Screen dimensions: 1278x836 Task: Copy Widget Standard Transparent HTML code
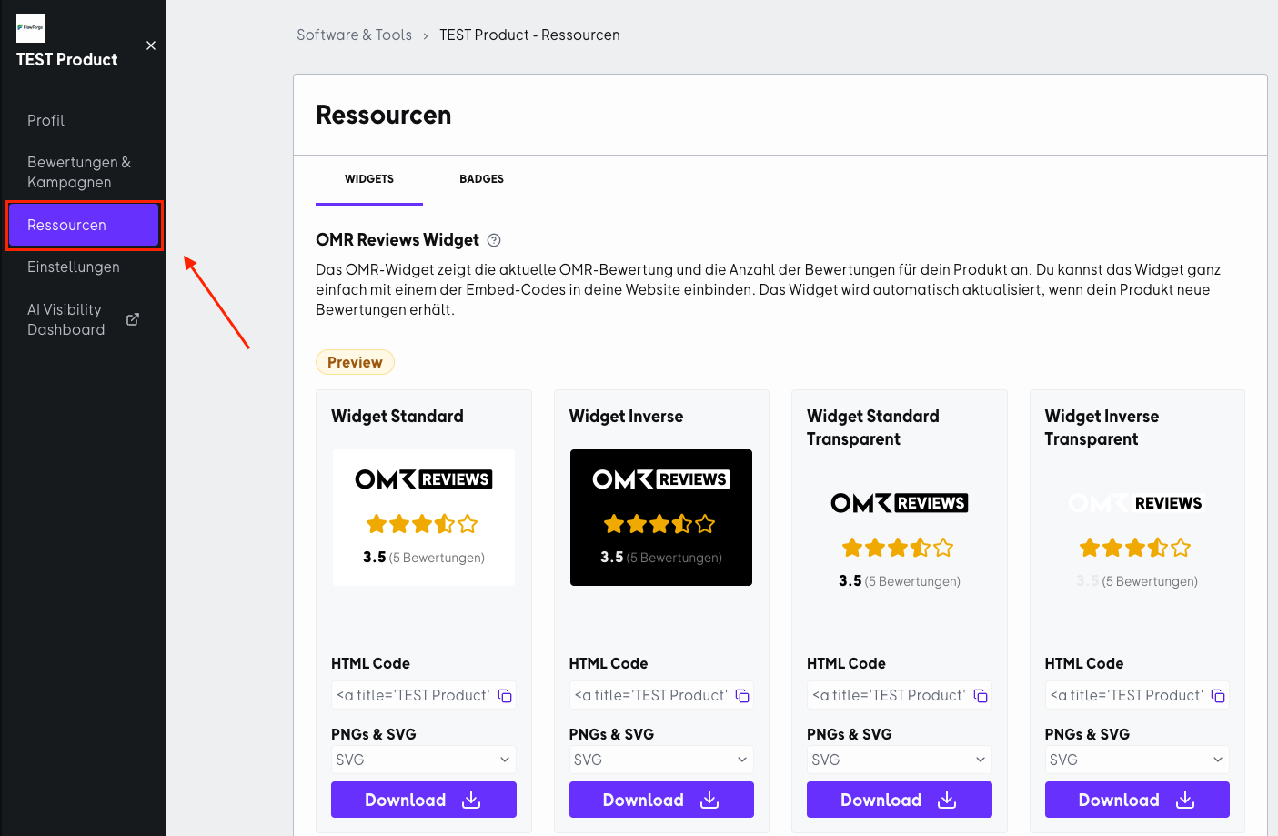[x=981, y=696]
